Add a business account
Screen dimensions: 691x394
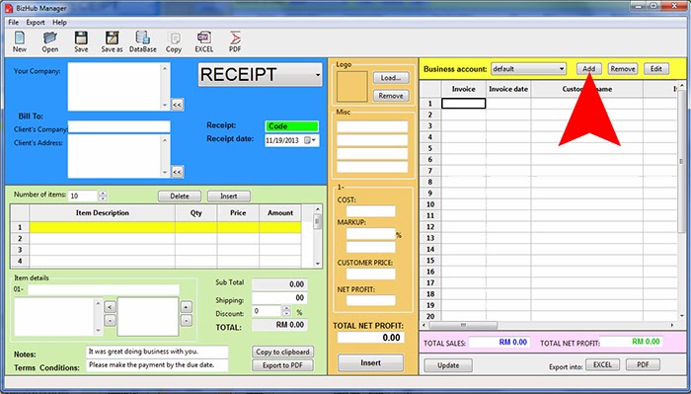pos(588,69)
